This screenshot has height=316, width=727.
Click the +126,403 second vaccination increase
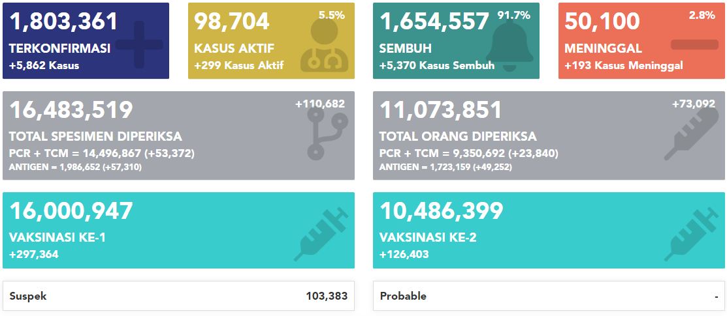(404, 255)
